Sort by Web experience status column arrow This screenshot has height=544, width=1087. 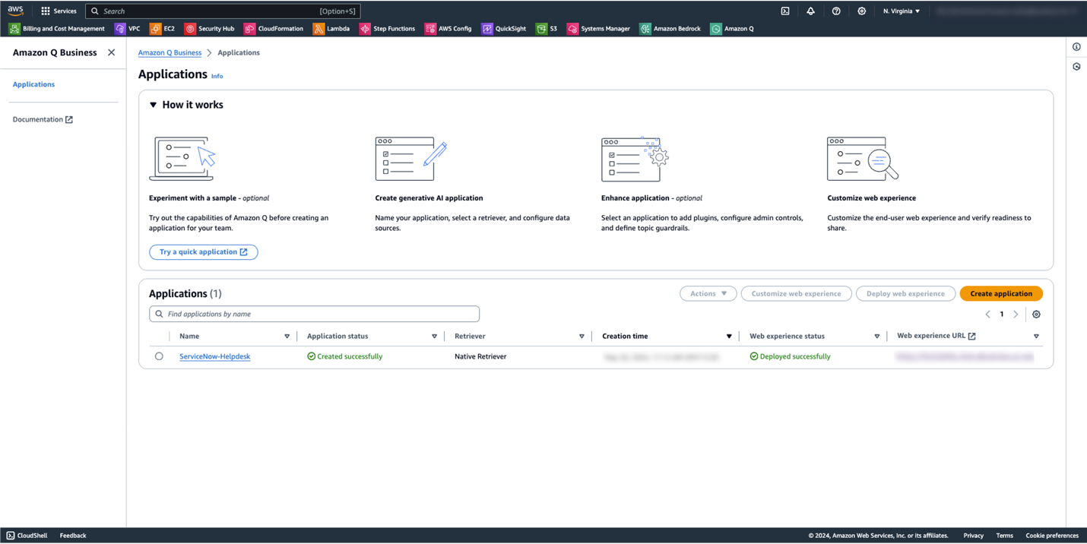(876, 337)
